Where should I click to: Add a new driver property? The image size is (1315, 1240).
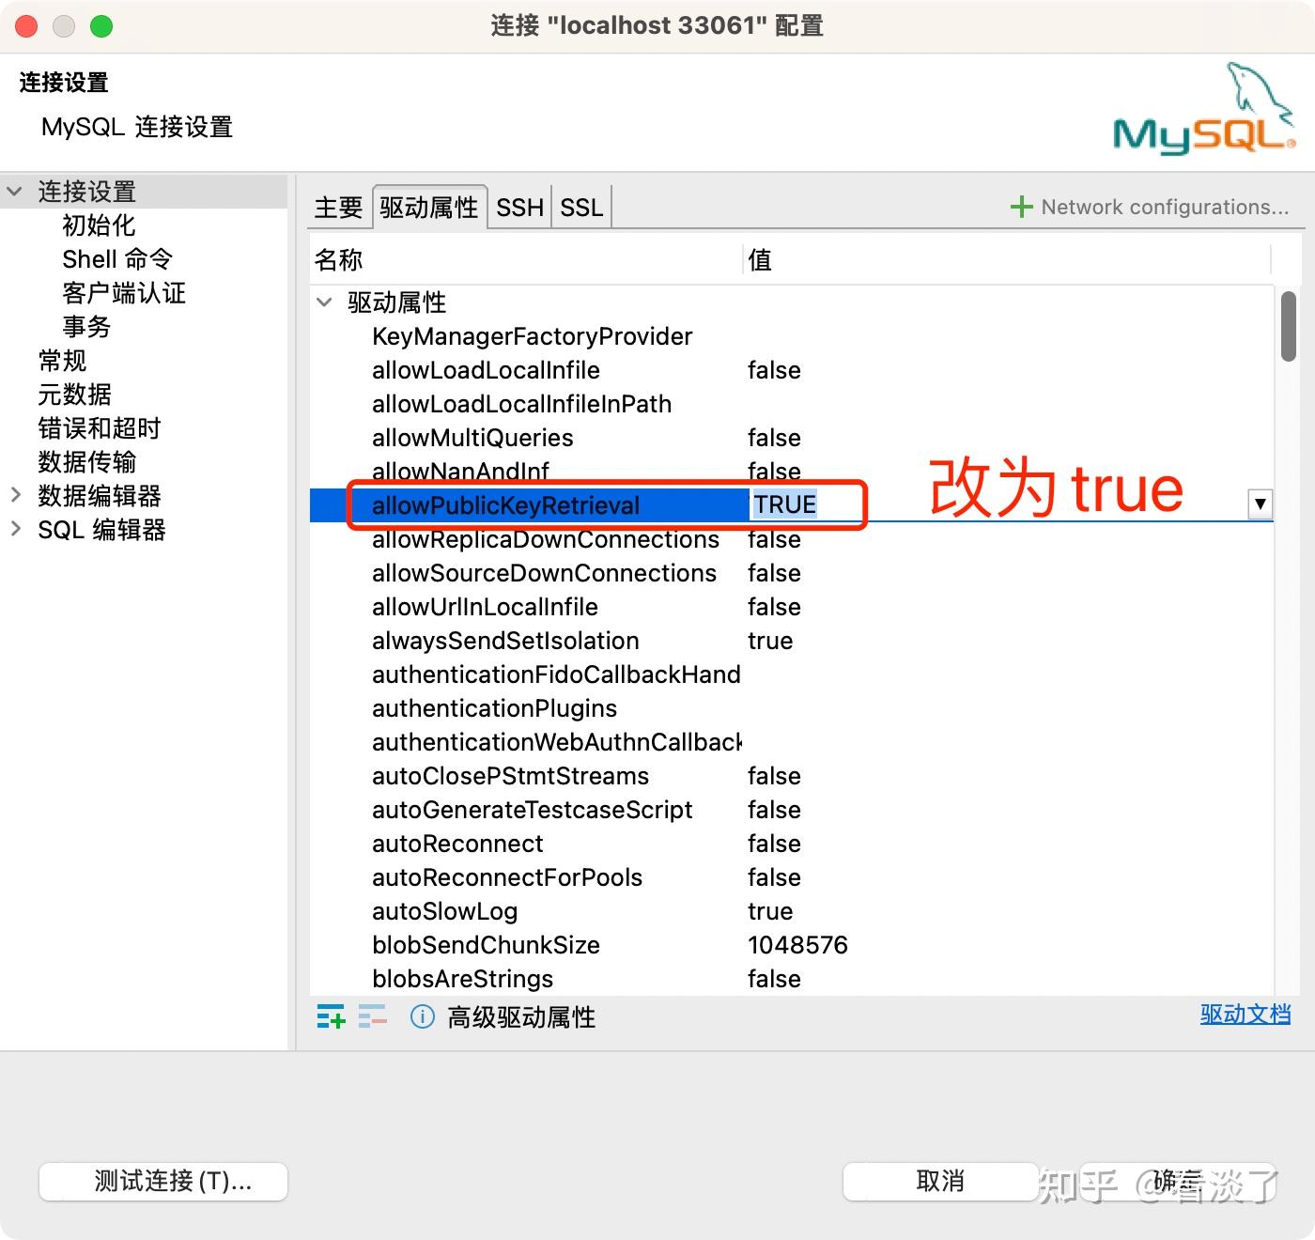pos(331,1017)
